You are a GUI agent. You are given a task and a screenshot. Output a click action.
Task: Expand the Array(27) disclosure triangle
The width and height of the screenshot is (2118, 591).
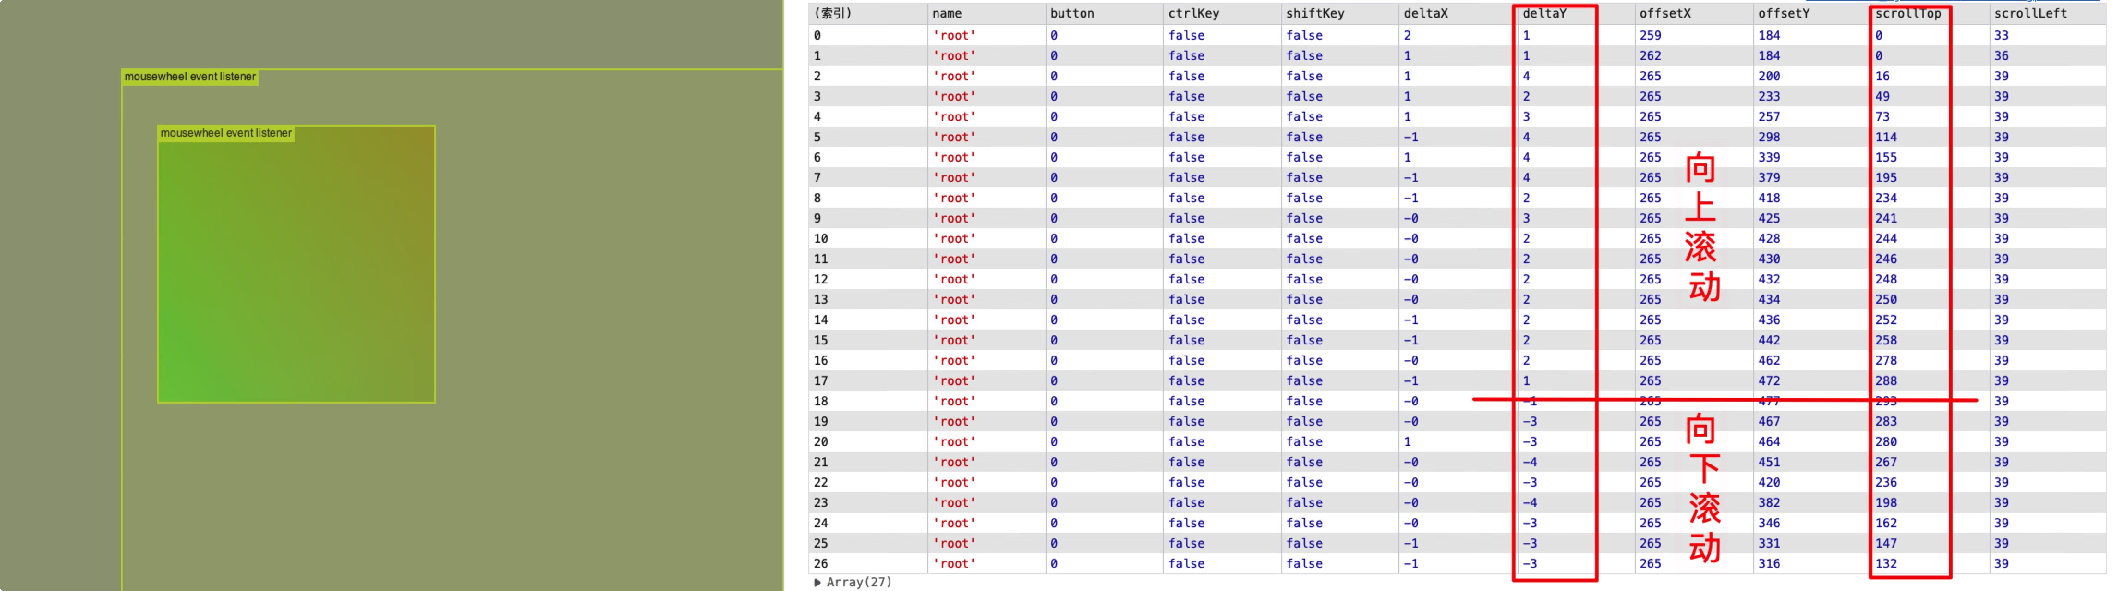[x=817, y=582]
